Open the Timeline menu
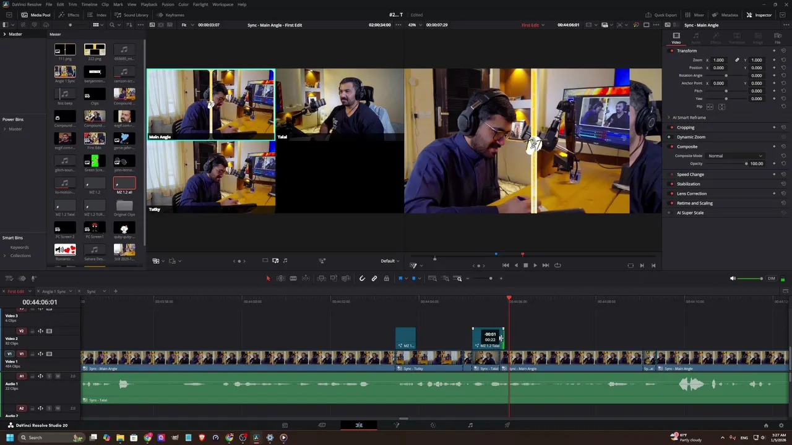Screen dimensions: 792x445 tap(89, 4)
